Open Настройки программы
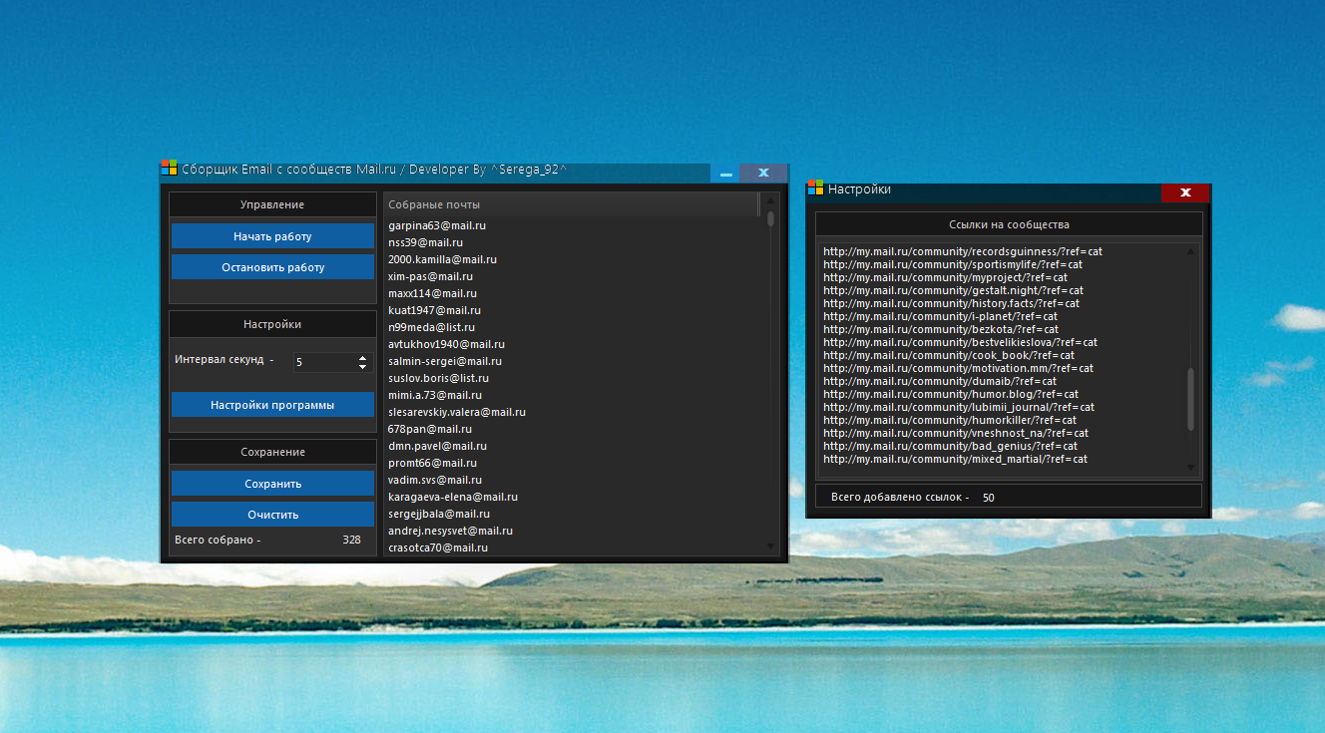Screen dimensions: 1325x733 pyautogui.click(x=272, y=404)
